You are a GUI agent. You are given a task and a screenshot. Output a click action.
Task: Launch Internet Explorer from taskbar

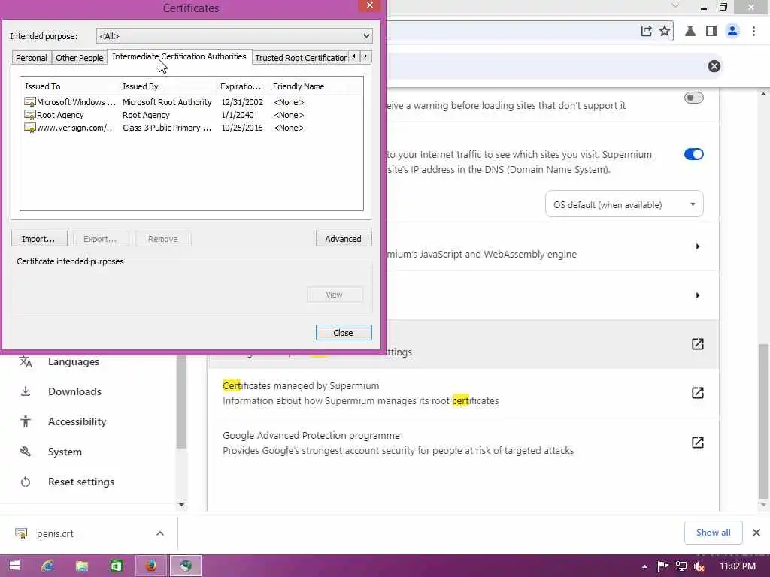47,566
